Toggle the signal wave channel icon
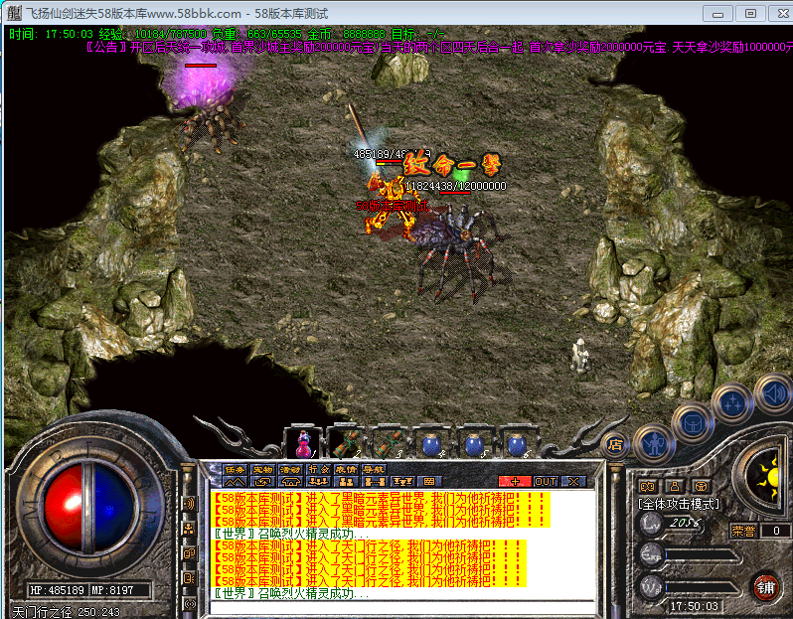Image resolution: width=793 pixels, height=619 pixels. click(x=189, y=603)
